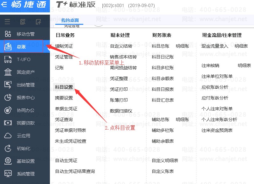Image resolution: width=254 pixels, height=184 pixels.
Task: Open 自定义明细表 link
Action: [165, 160]
